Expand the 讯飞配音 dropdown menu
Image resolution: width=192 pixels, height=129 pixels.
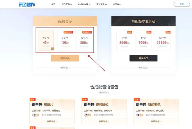(x=67, y=4)
